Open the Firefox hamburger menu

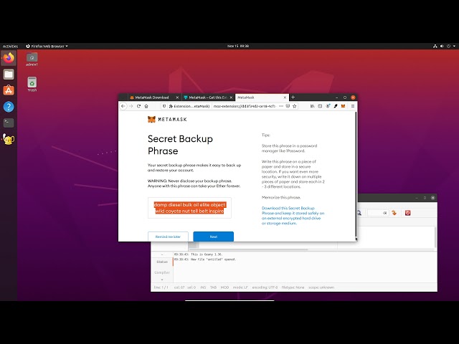coord(353,106)
